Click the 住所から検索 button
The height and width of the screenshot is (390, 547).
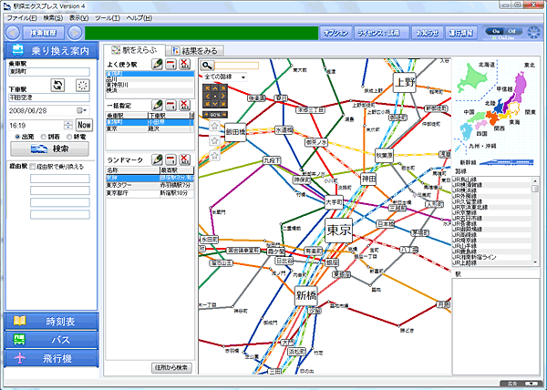(171, 367)
